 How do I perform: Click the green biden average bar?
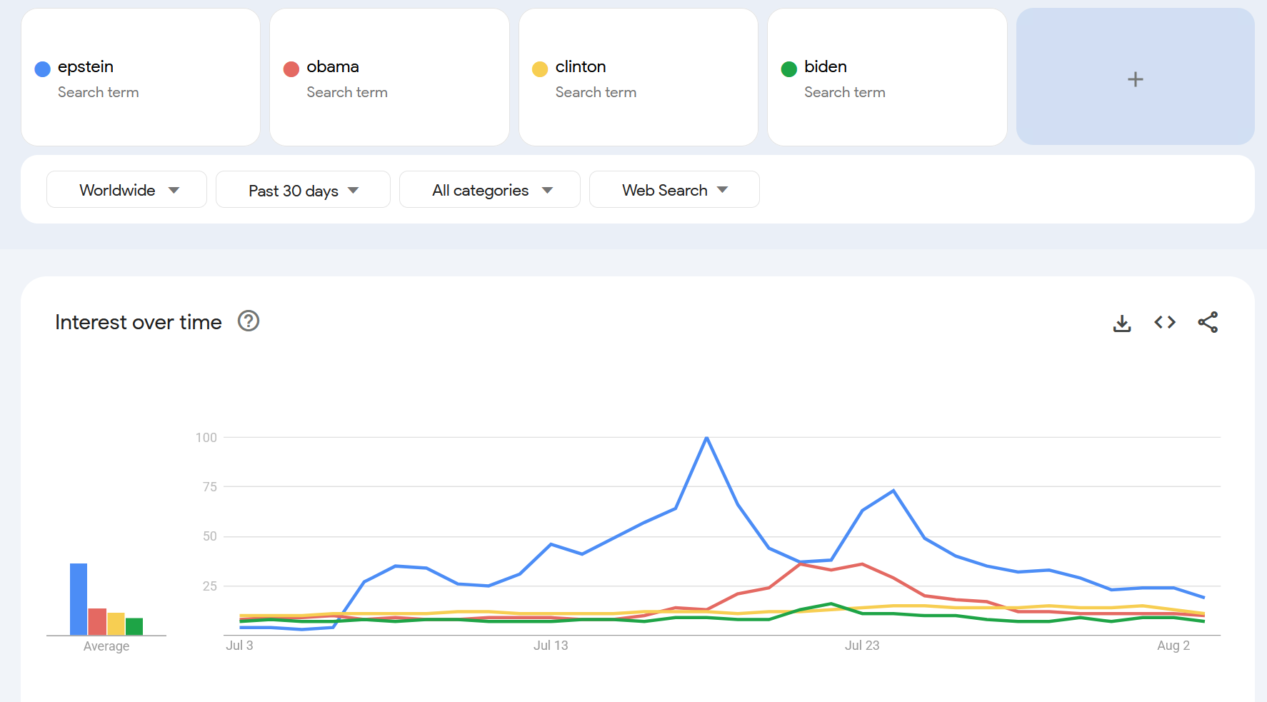coord(134,626)
